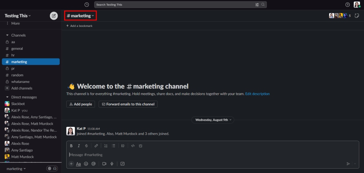Click Forward emails to this channel
Viewport: 364px width, 173px height.
[x=128, y=104]
